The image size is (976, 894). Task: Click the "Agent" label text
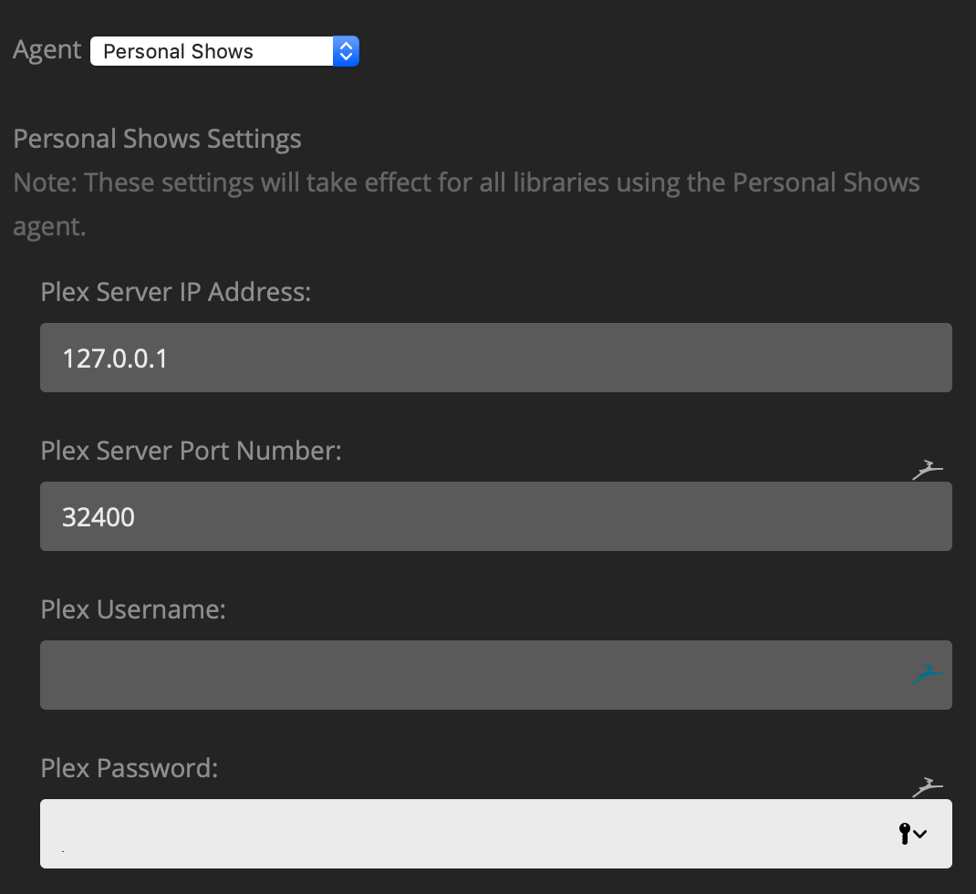point(47,50)
